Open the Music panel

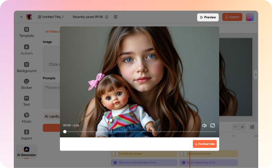click(x=26, y=118)
